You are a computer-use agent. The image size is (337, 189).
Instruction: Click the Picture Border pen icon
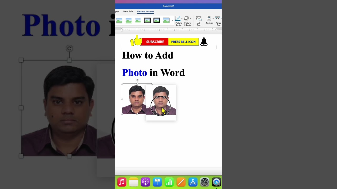point(178,18)
